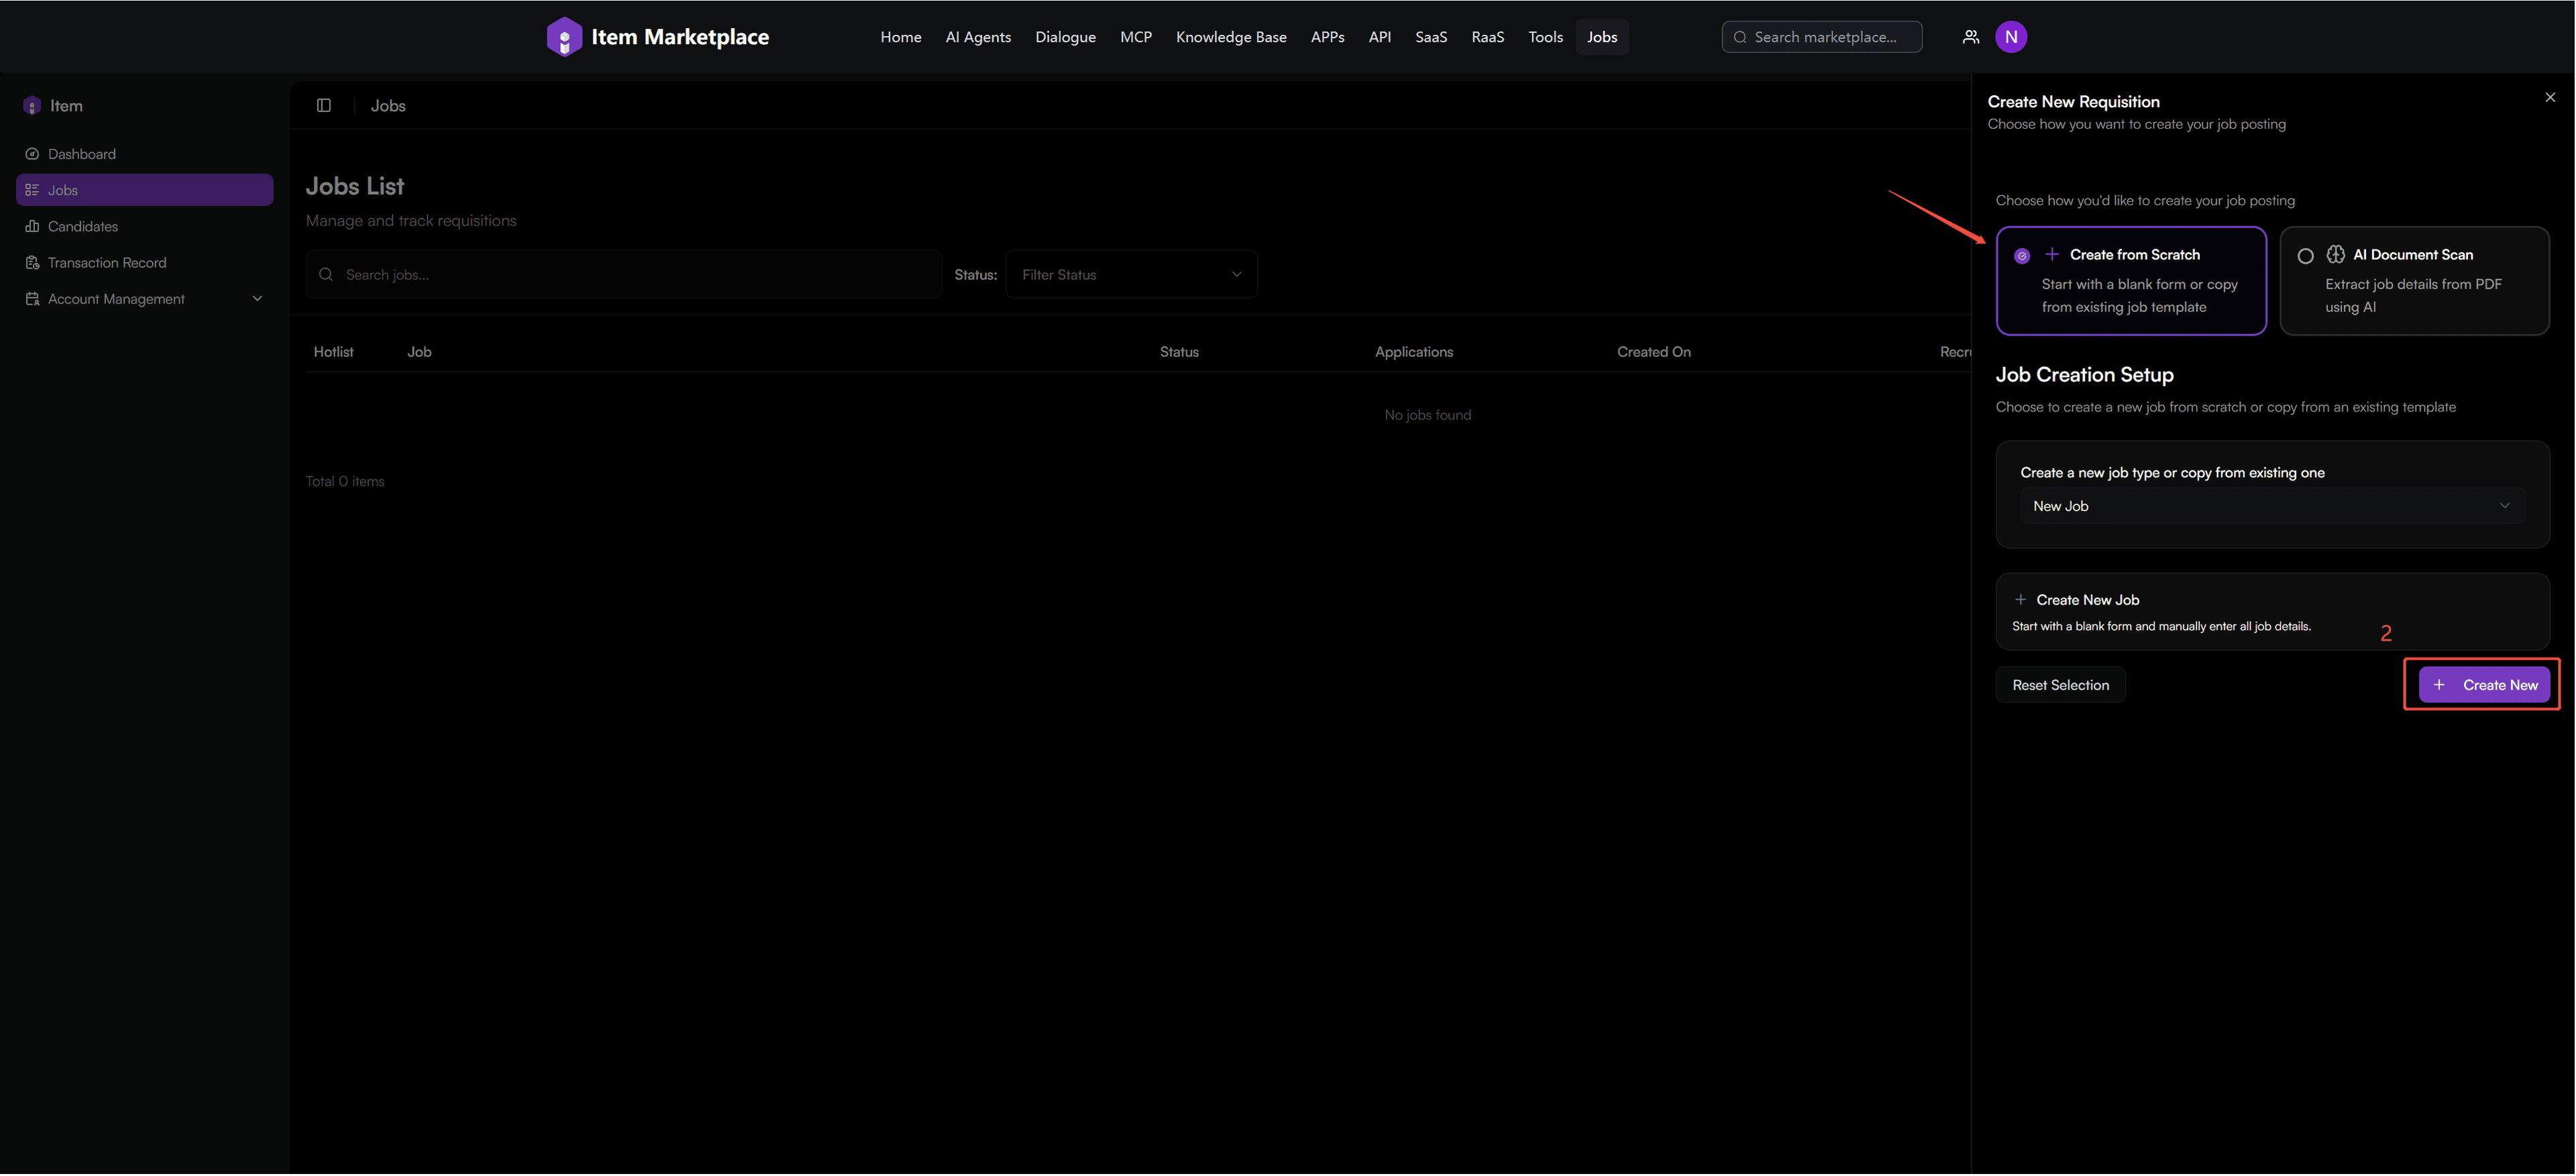Close the Create New Requisition panel
Viewport: 2576px width, 1176px height.
[2549, 97]
